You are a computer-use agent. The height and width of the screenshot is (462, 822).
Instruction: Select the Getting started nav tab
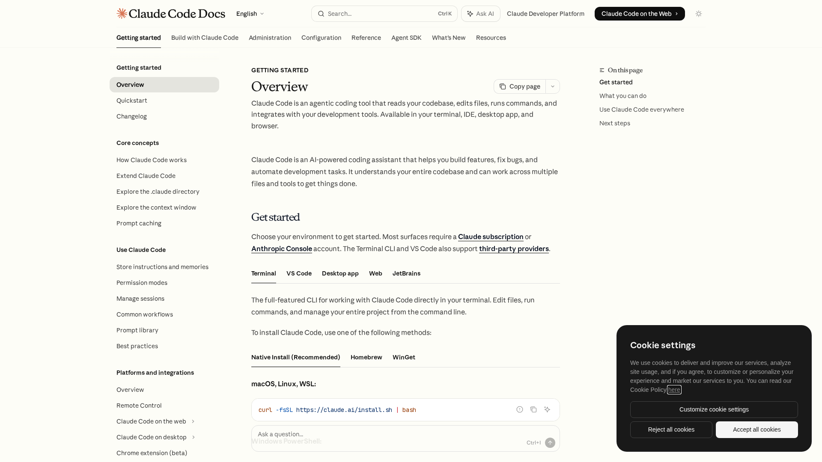(139, 38)
